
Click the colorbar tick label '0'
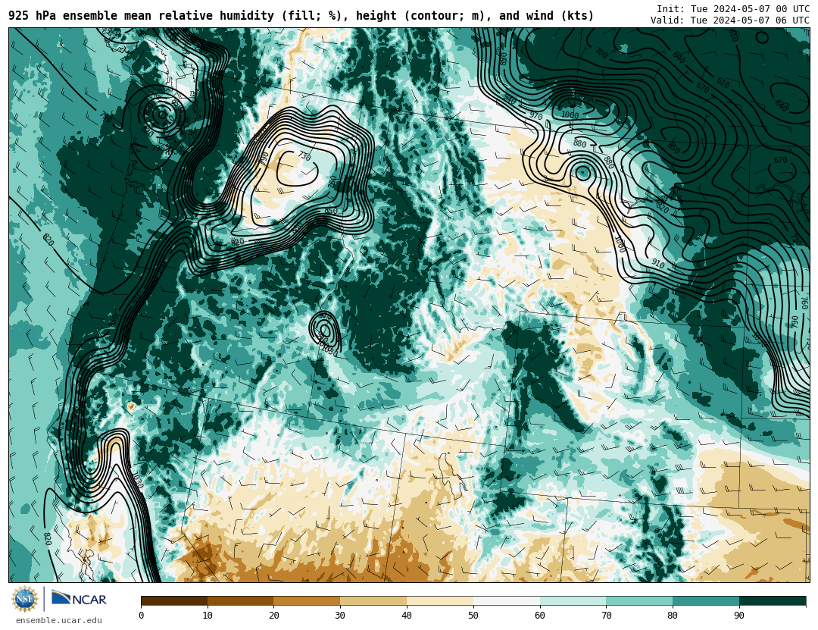pos(142,616)
